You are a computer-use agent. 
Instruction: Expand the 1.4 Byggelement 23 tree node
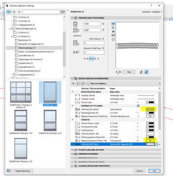(11, 75)
